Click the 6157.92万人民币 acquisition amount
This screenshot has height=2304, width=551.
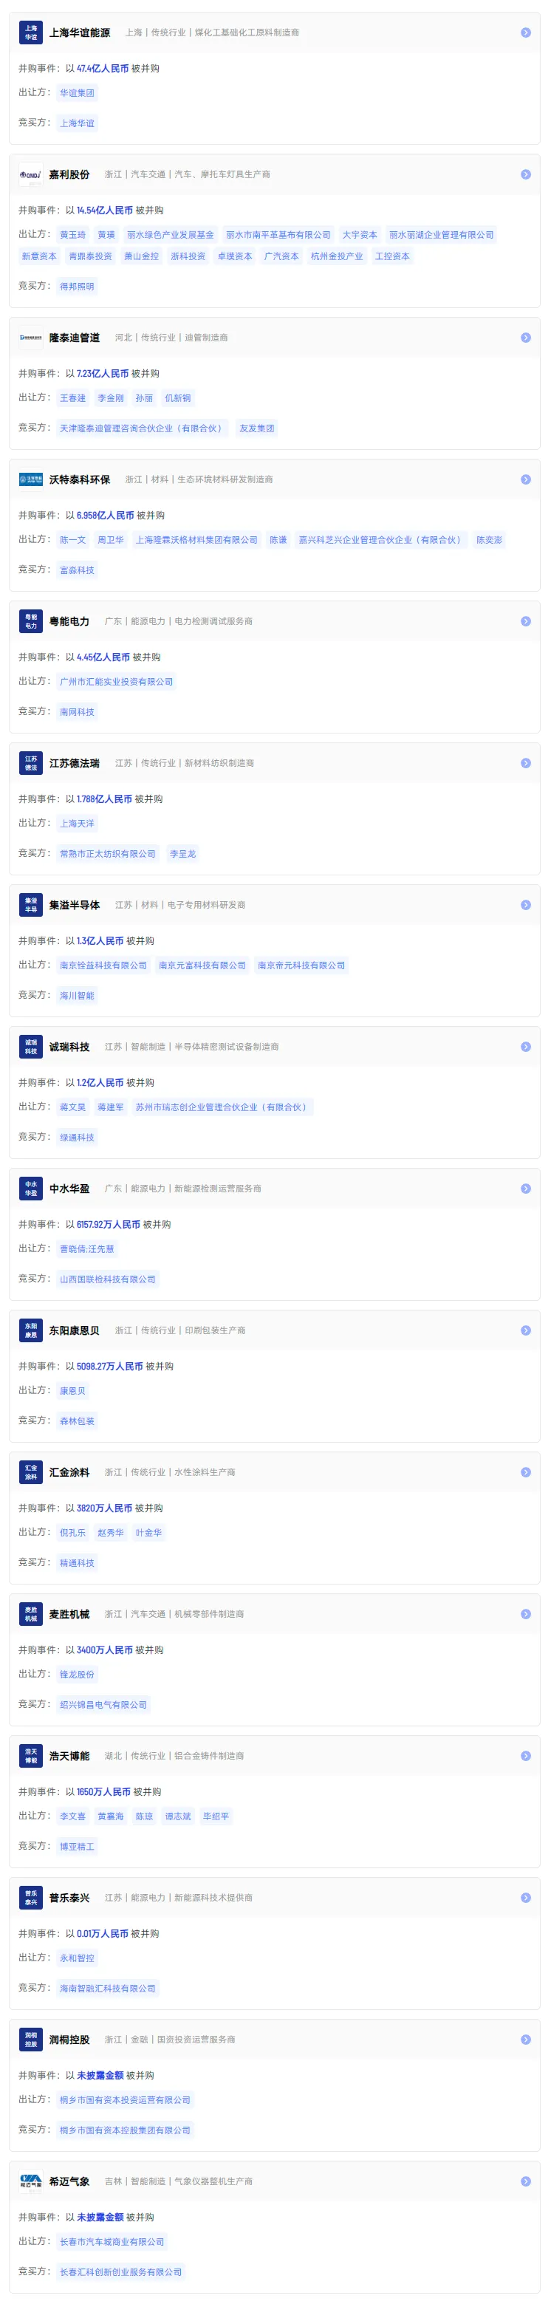[109, 1225]
